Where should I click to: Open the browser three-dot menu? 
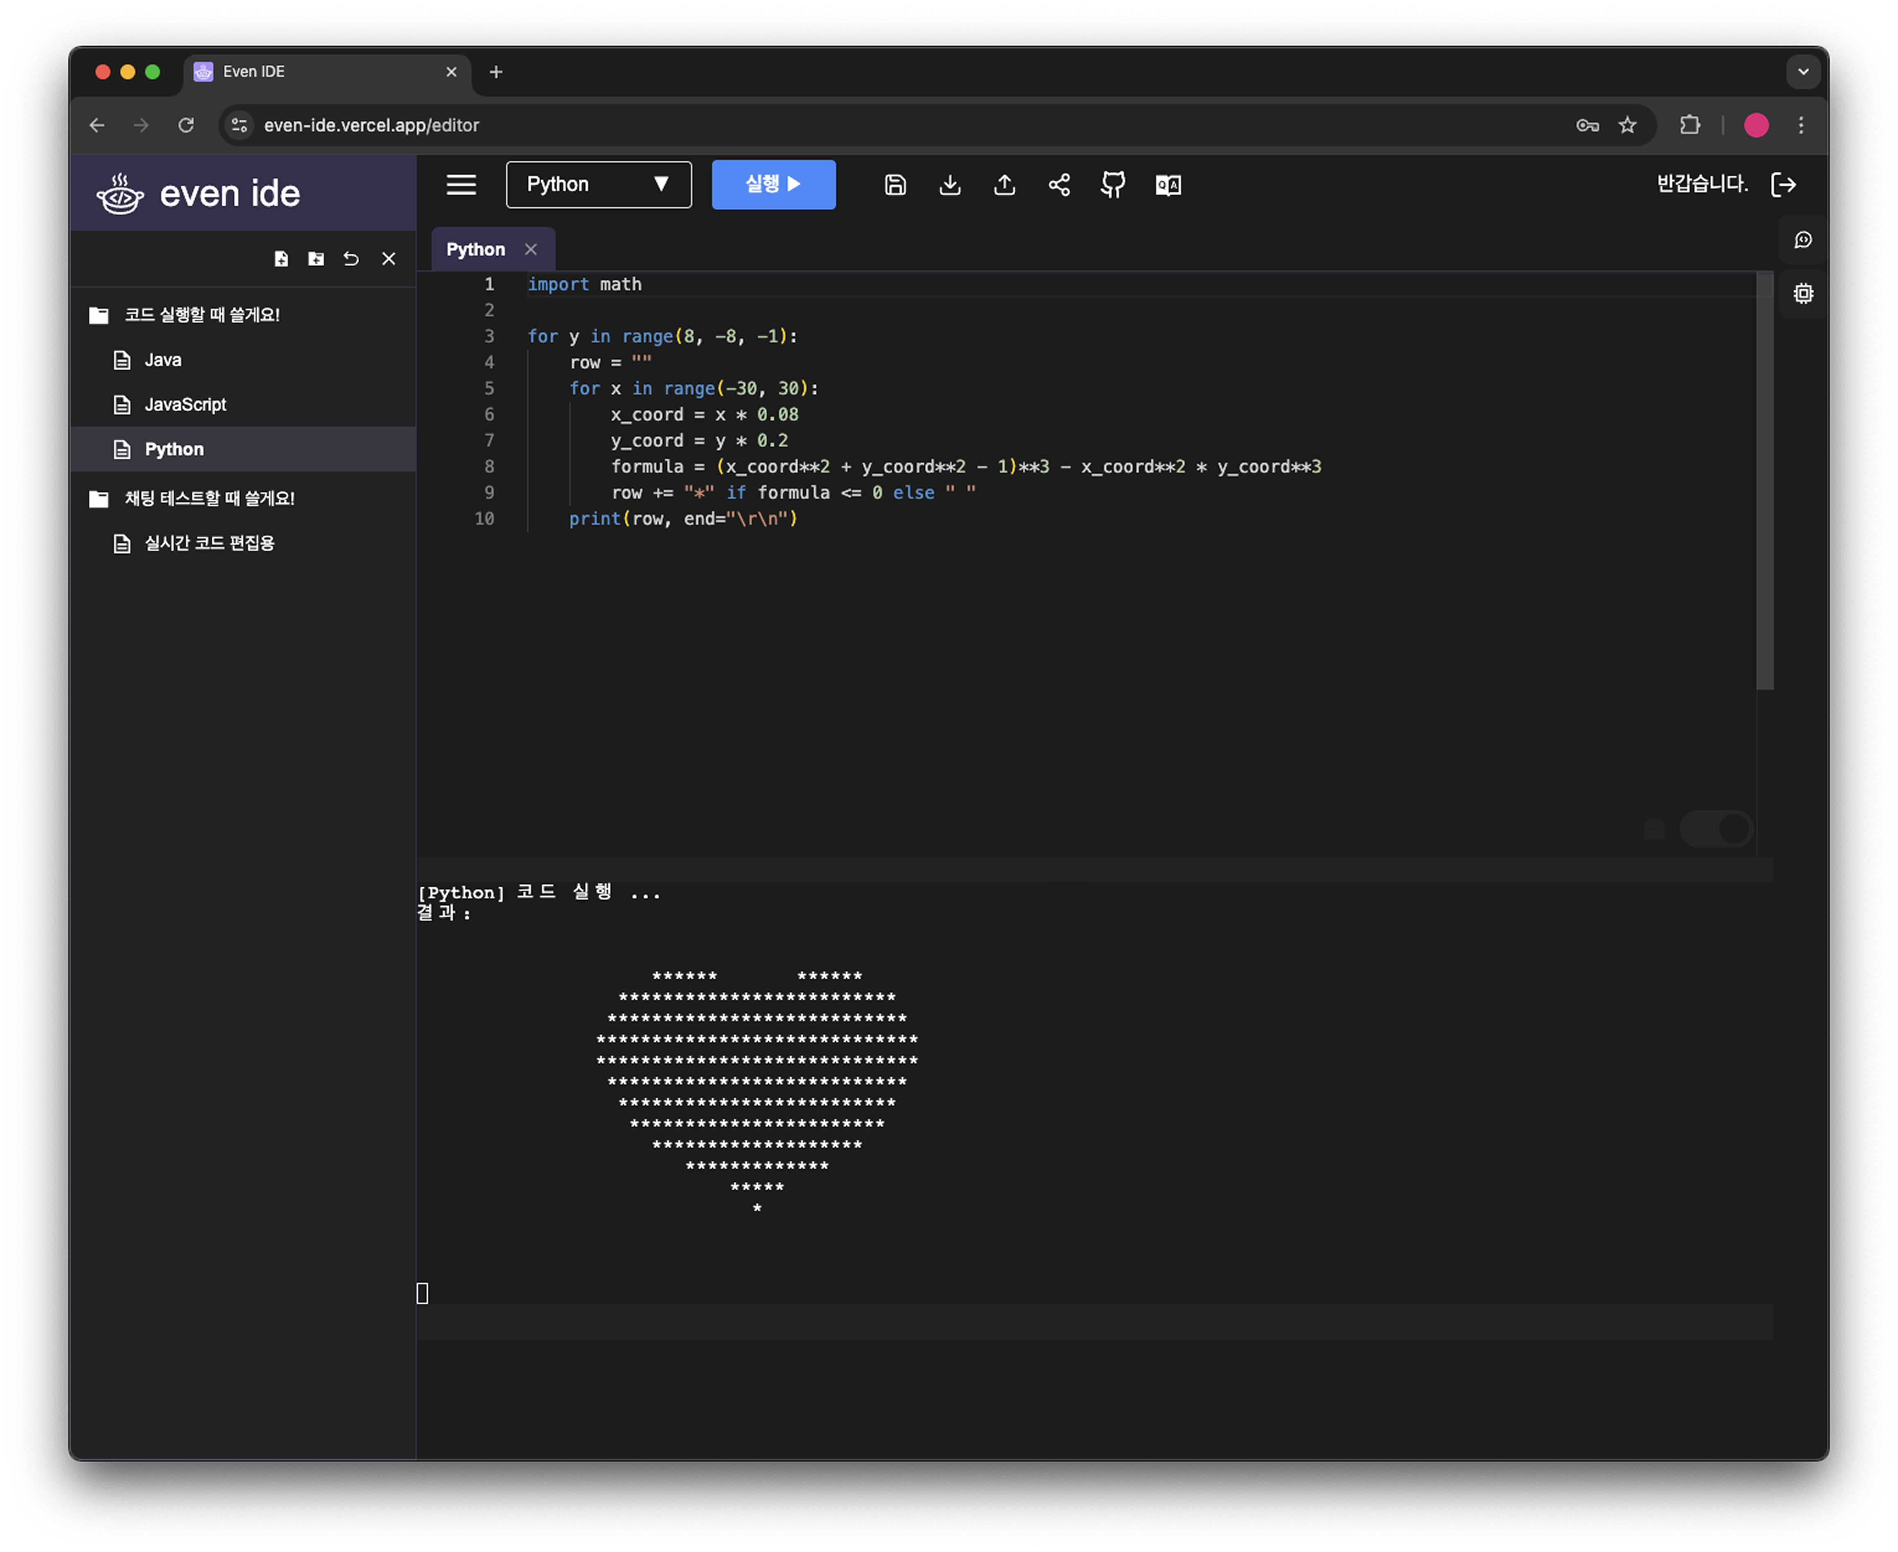point(1801,125)
